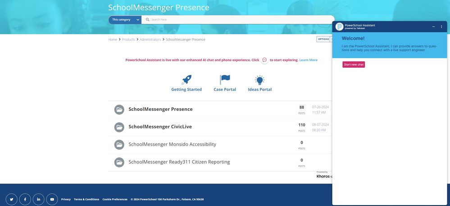The width and height of the screenshot is (450, 206).
Task: Open the Twitter social icon in footer
Action: click(x=11, y=199)
